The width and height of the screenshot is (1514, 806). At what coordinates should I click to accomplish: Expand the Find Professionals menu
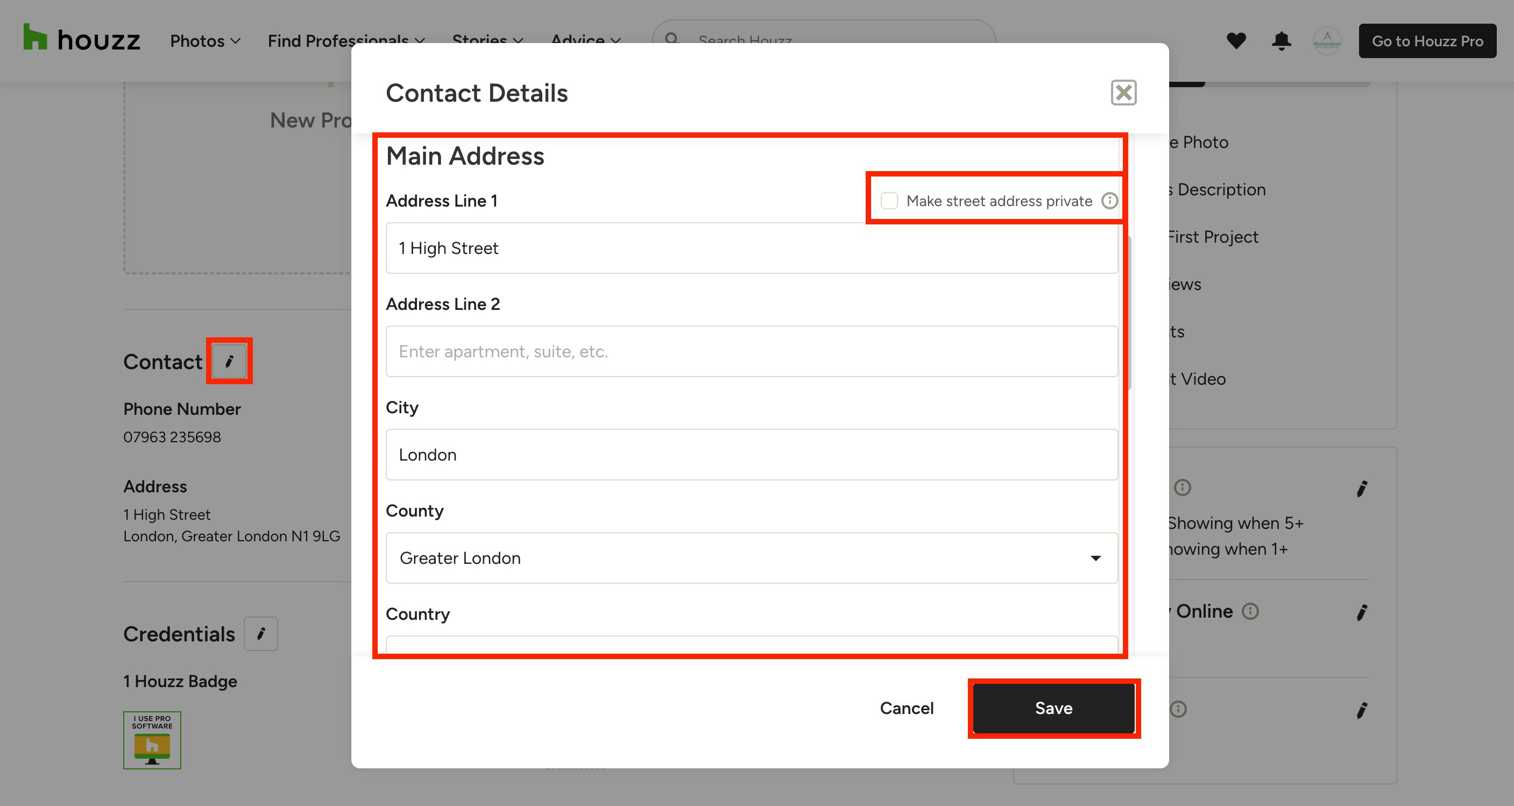(x=346, y=40)
